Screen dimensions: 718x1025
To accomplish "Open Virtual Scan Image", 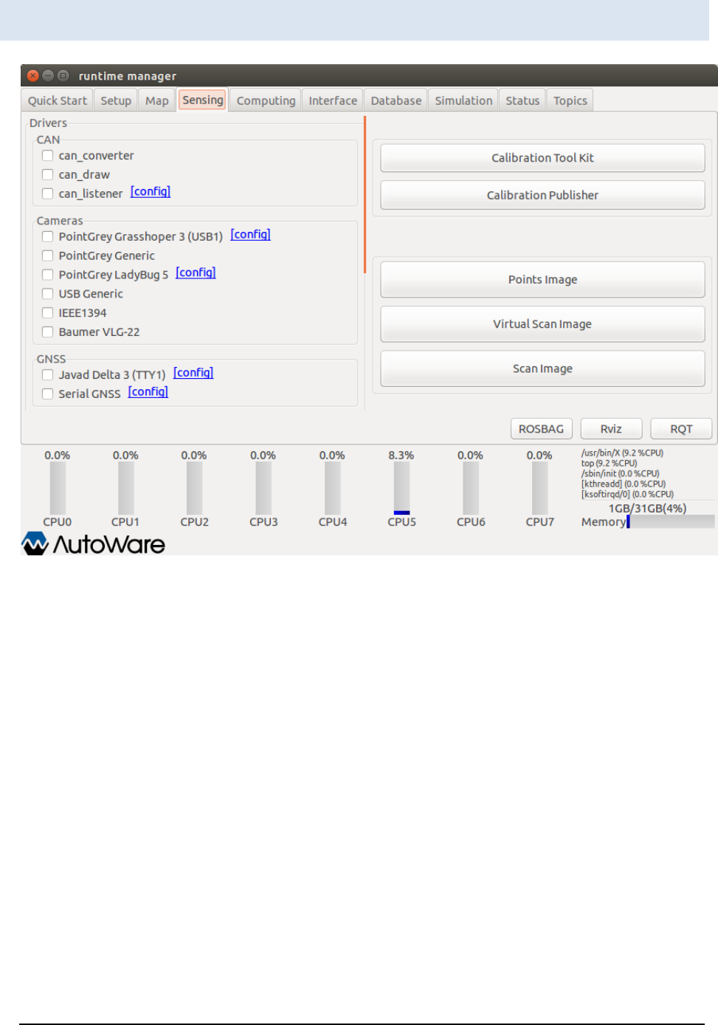I will point(542,324).
